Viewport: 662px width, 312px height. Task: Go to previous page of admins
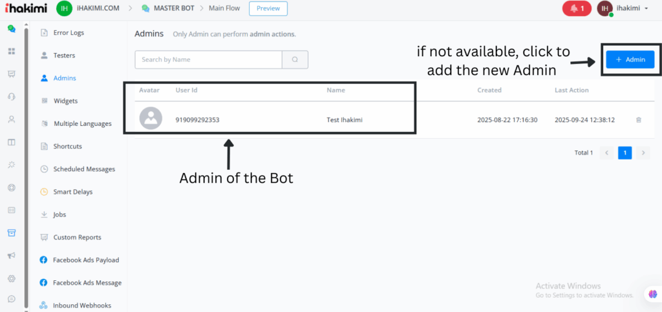pyautogui.click(x=606, y=152)
